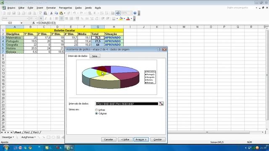Open the Dados menu
269x151 pixels.
coord(78,8)
